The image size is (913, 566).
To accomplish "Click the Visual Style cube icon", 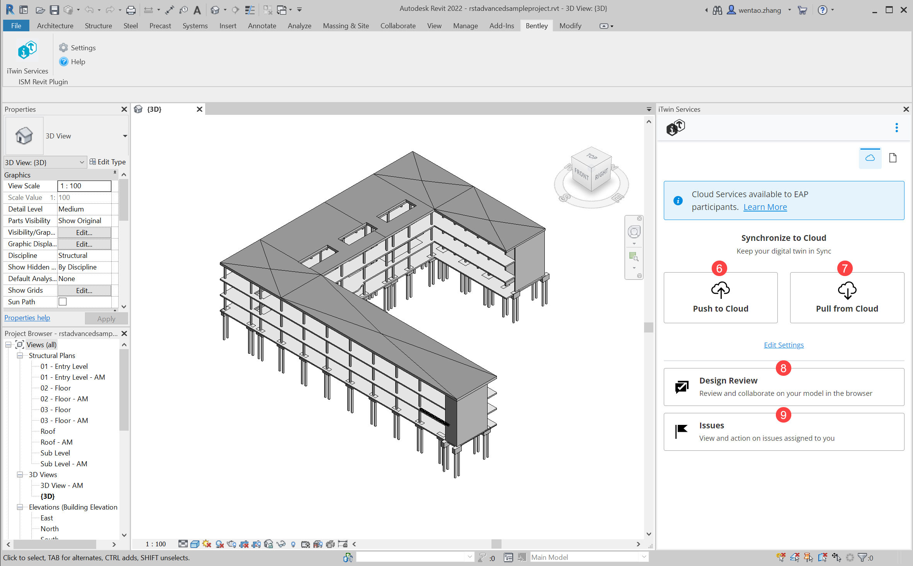I will pyautogui.click(x=195, y=544).
